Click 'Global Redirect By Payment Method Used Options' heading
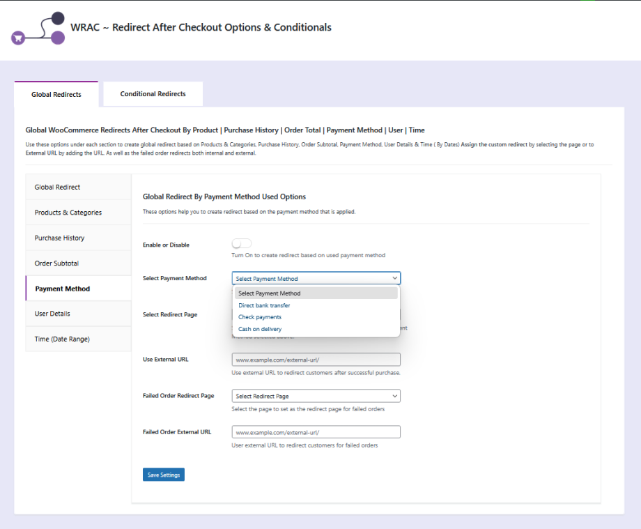 [x=224, y=197]
